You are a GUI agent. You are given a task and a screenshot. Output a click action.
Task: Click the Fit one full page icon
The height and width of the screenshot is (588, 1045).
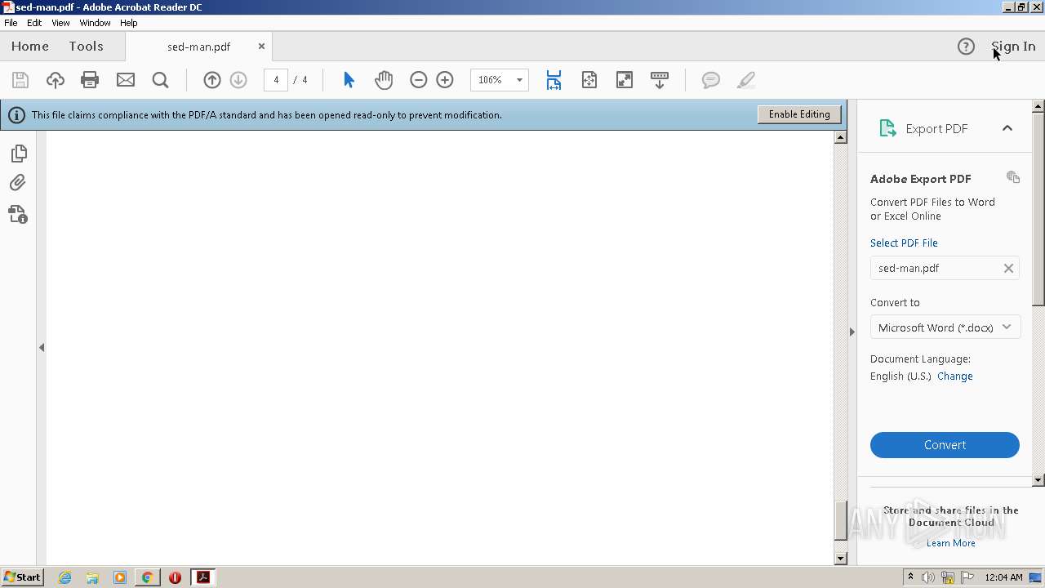tap(589, 80)
